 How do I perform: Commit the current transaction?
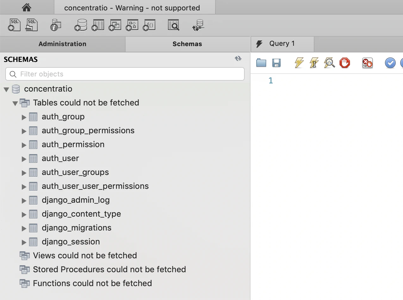point(390,63)
